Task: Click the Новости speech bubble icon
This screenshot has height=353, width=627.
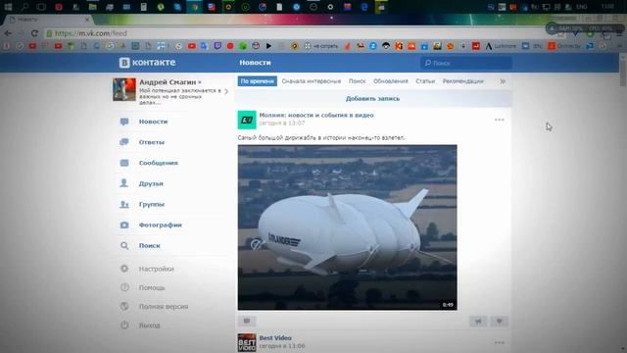Action: [124, 122]
